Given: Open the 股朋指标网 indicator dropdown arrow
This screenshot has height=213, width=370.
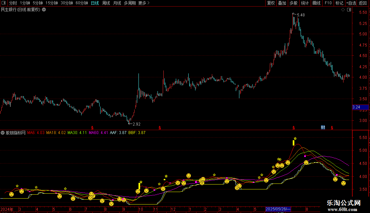Looking at the screenshot, I should (3, 133).
